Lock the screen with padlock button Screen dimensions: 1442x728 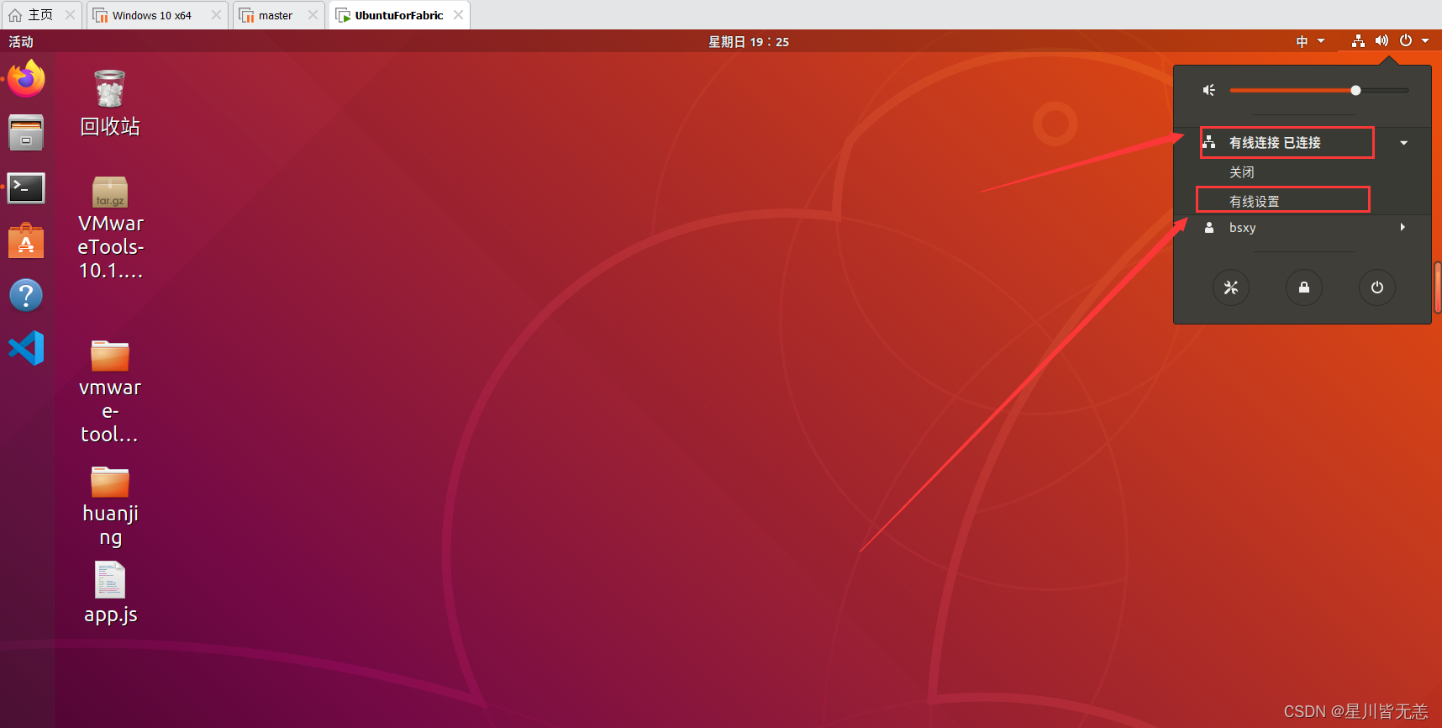[1304, 288]
